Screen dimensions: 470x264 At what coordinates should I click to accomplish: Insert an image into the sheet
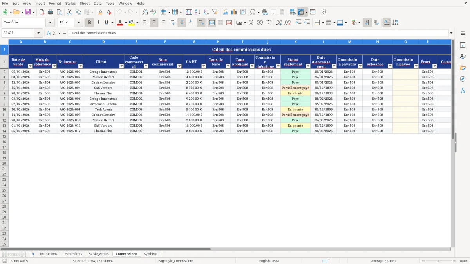click(226, 12)
